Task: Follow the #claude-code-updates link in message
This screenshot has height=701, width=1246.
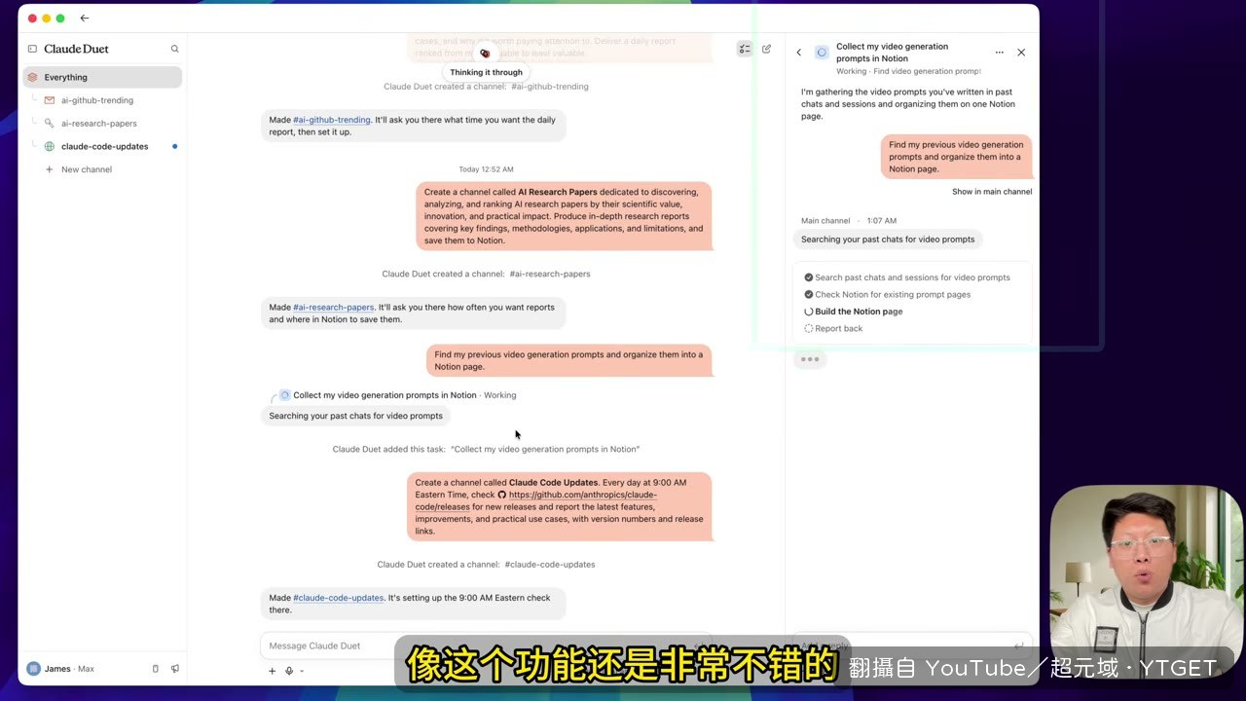Action: point(339,598)
